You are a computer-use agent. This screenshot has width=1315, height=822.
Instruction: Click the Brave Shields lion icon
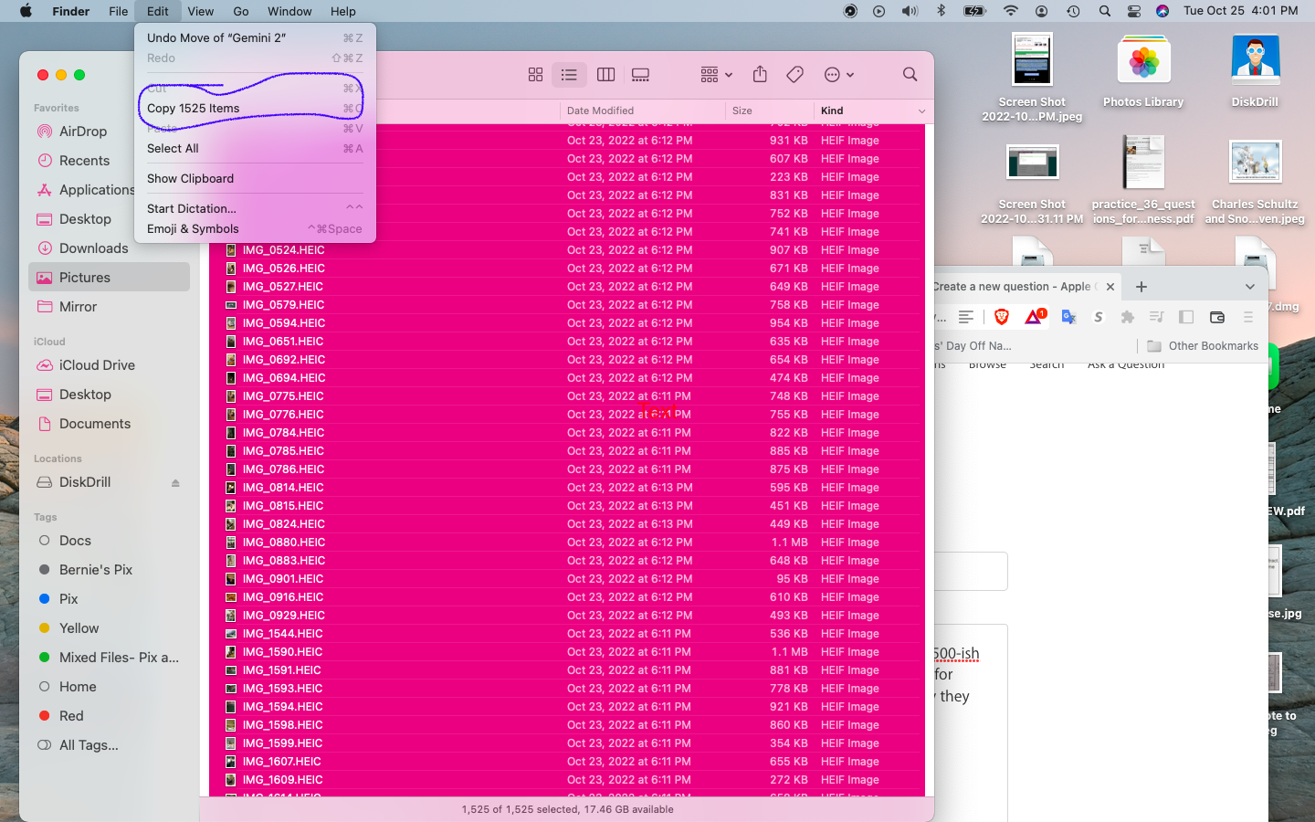pos(1002,317)
